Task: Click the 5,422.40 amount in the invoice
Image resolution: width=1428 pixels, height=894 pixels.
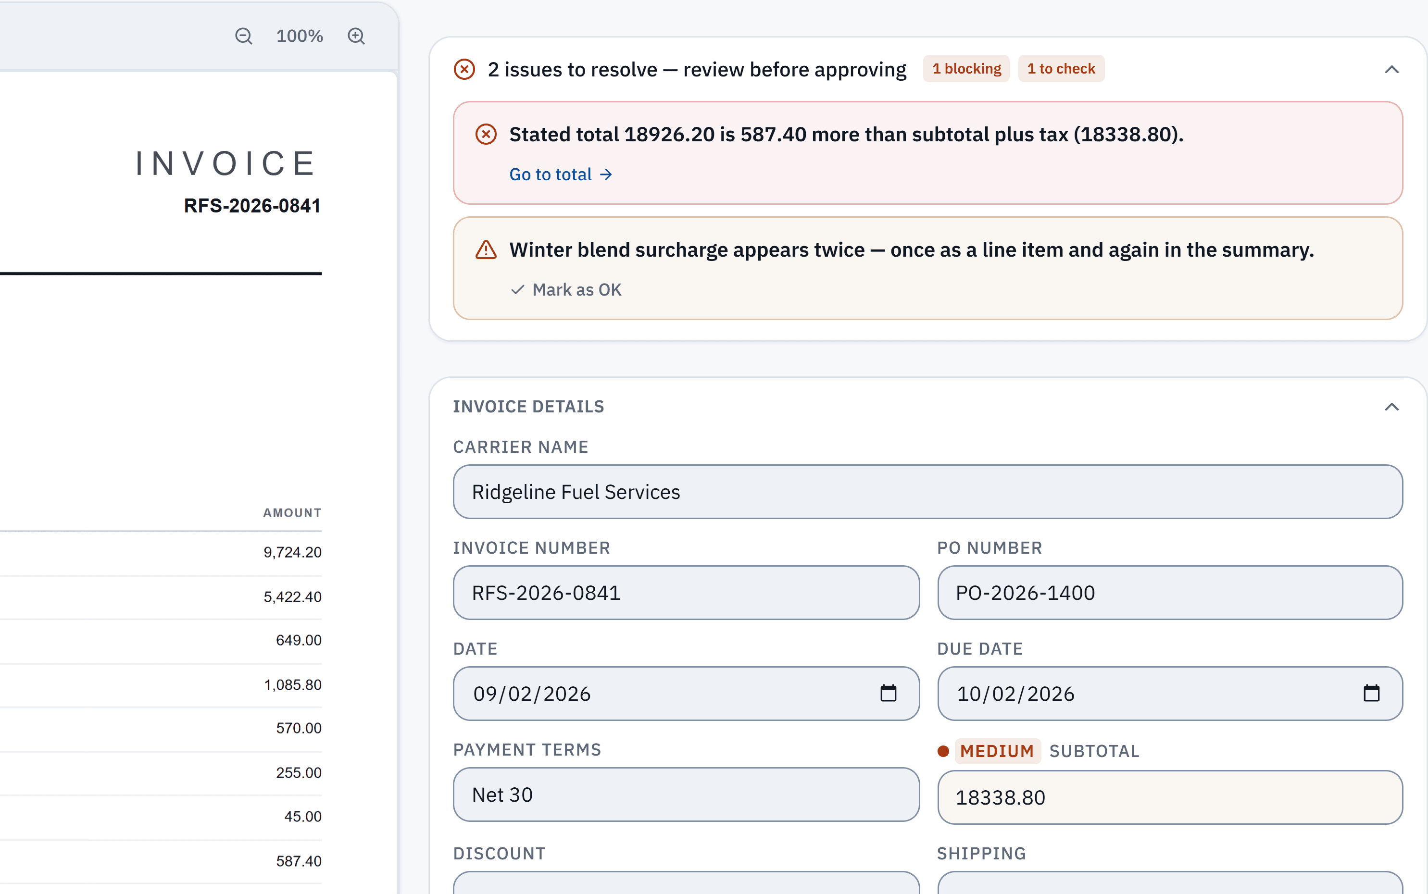Action: click(x=292, y=596)
